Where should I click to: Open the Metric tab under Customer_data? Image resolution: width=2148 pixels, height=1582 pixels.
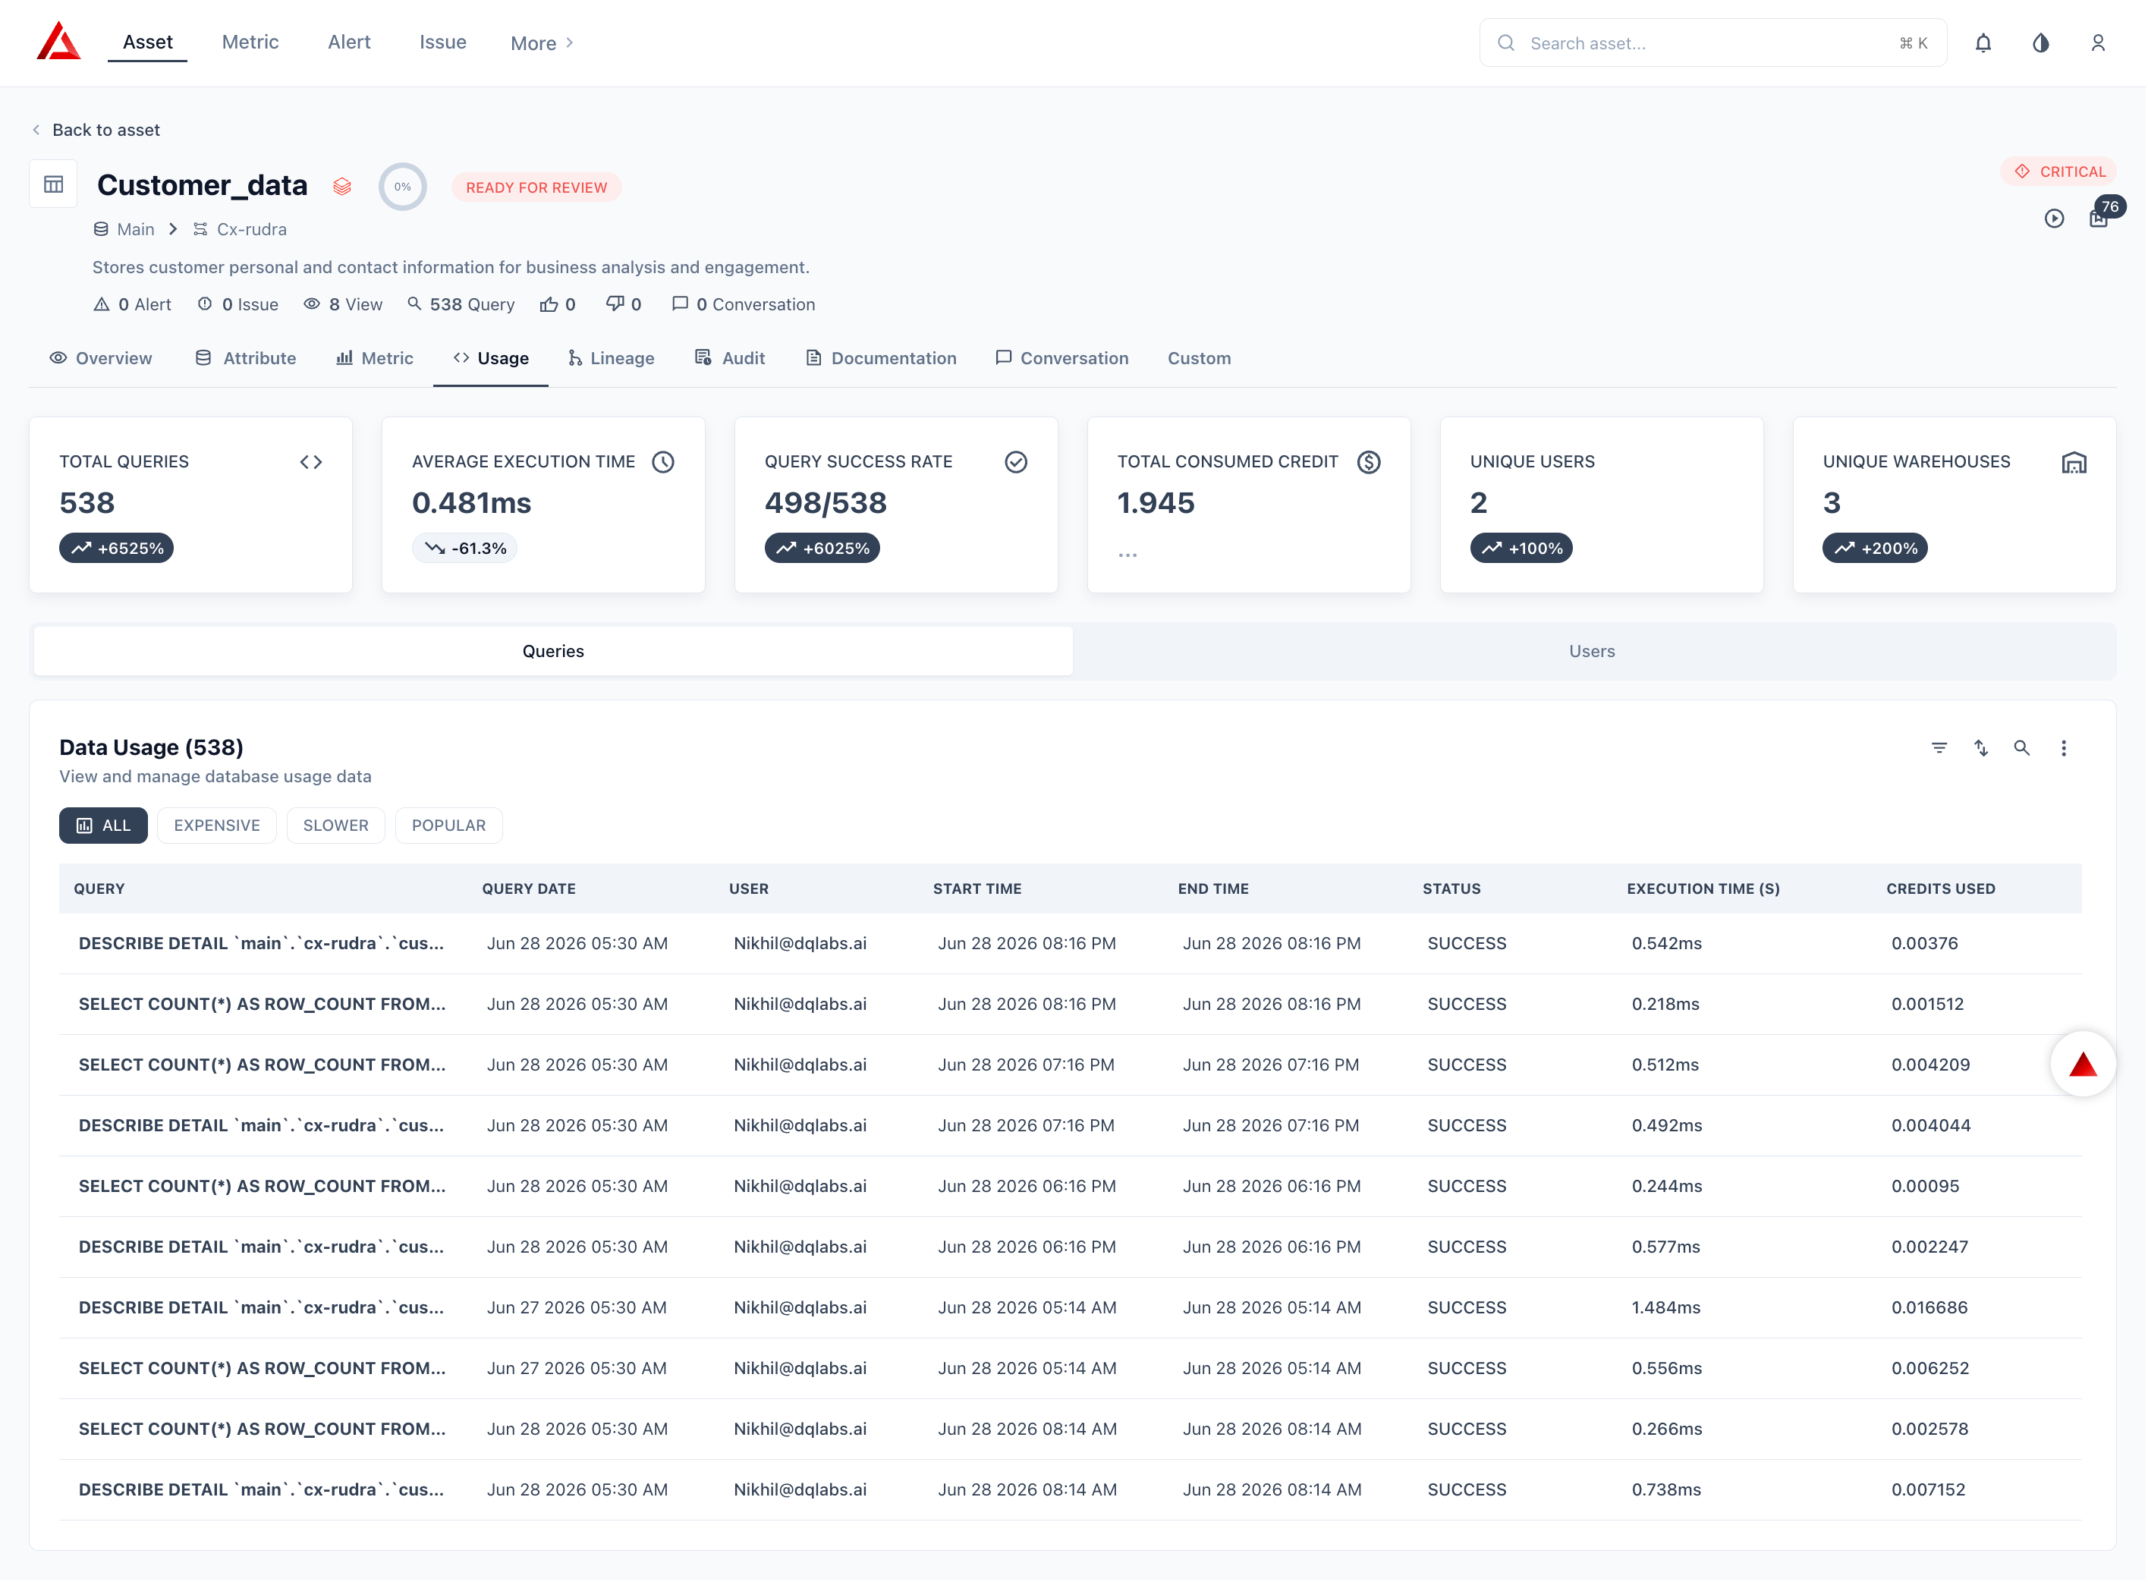click(x=375, y=358)
